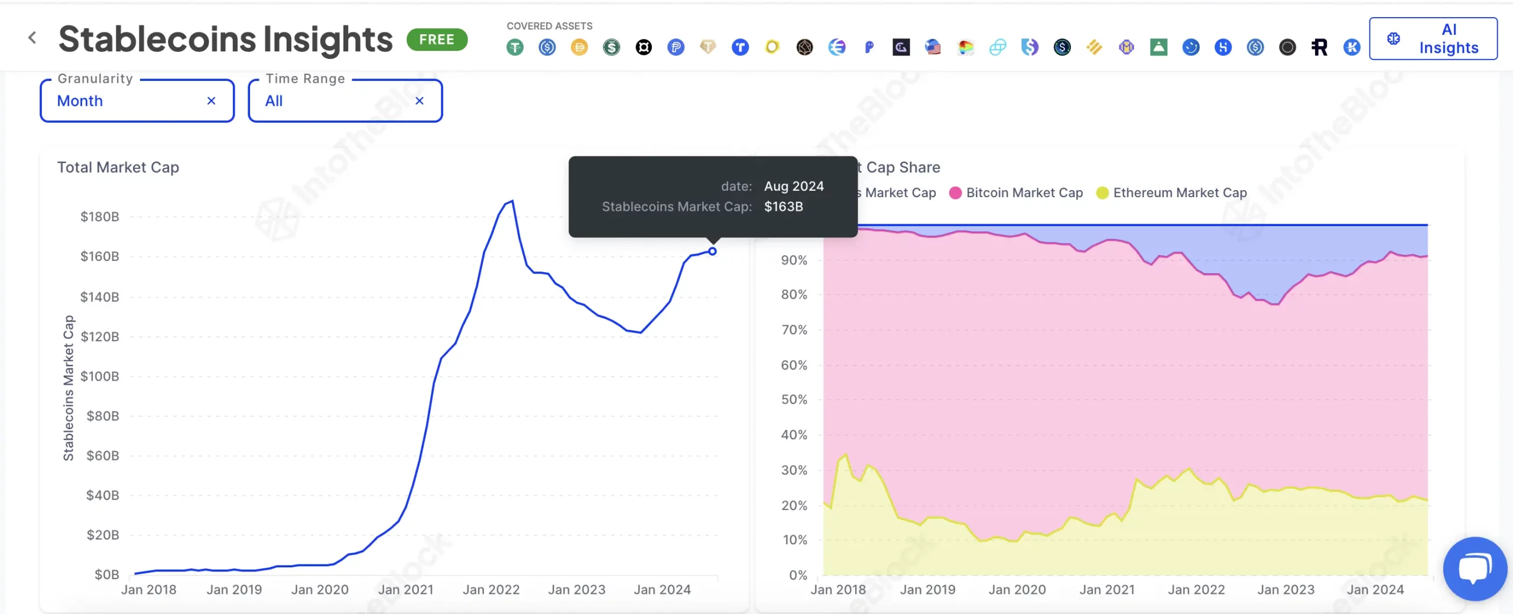1513x614 pixels.
Task: Select the blue TrueUSD T icon
Action: coord(740,47)
